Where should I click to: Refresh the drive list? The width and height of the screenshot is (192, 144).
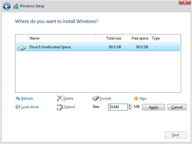27,99
